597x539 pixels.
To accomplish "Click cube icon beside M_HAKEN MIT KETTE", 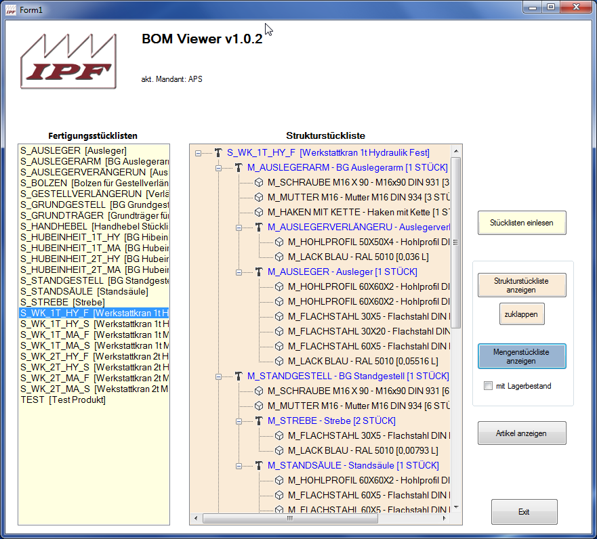I will tap(259, 212).
